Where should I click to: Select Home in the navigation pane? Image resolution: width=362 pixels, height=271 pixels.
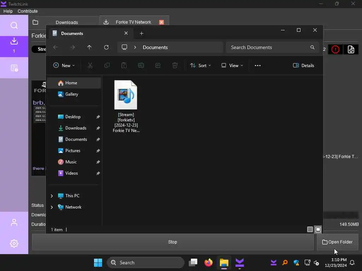74,83
